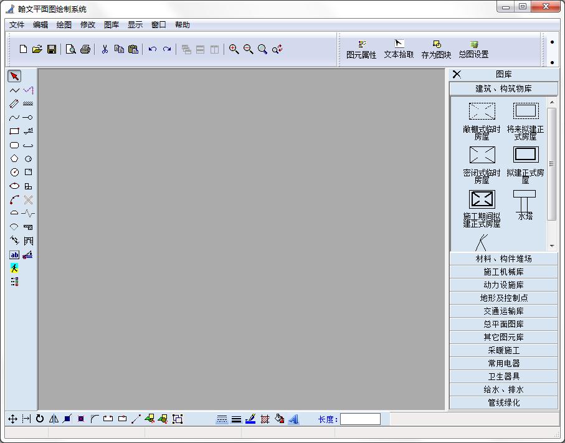565x443 pixels.
Task: Click the move cross-arrows icon
Action: click(x=12, y=419)
